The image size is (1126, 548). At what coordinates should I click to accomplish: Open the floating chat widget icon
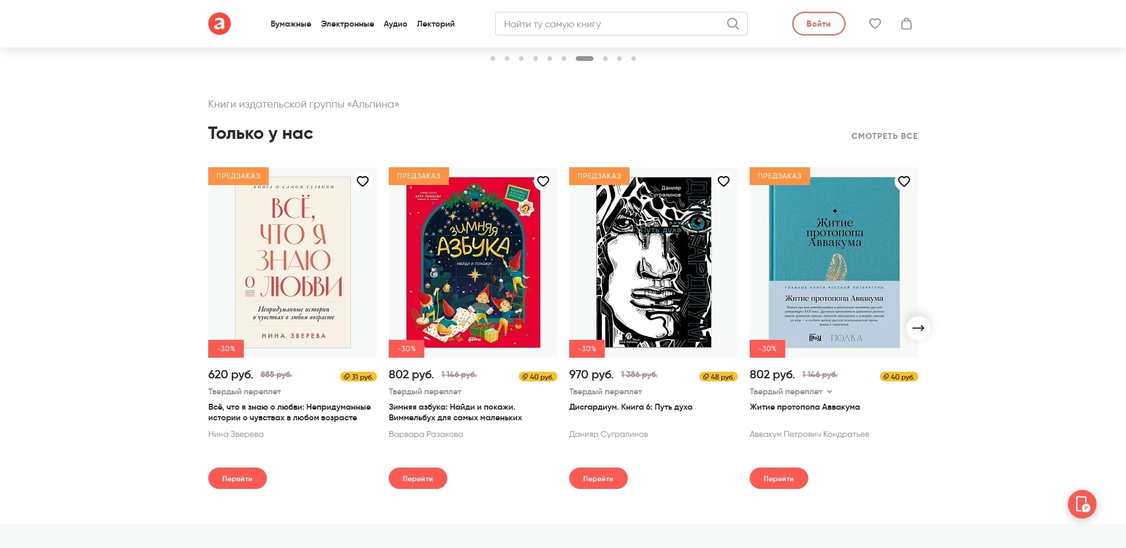coord(1082,504)
